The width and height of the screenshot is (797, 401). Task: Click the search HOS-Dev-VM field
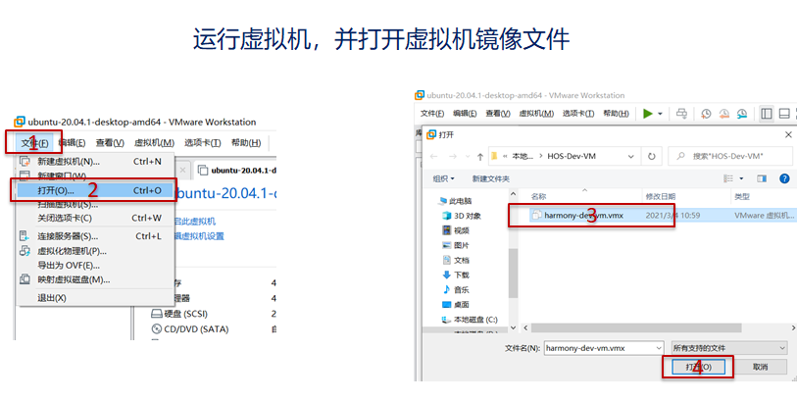pyautogui.click(x=730, y=156)
